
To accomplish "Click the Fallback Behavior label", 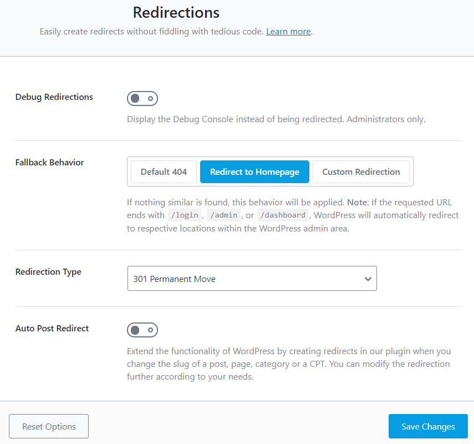I will (49, 163).
